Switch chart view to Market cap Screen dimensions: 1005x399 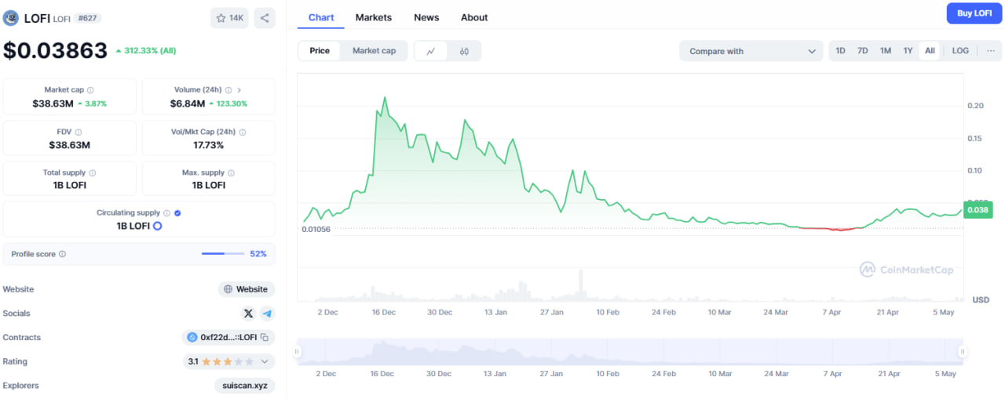374,51
